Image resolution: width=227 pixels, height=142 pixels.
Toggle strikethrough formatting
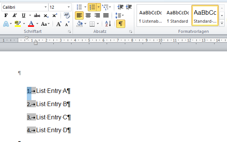[37, 15]
